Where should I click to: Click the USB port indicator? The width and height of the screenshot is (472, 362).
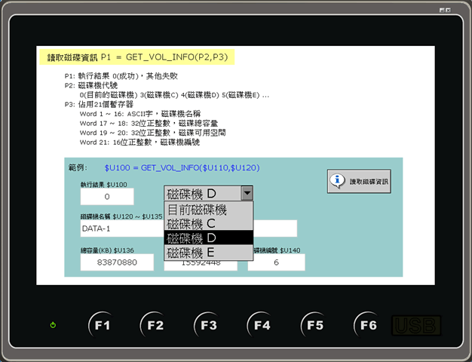415,326
